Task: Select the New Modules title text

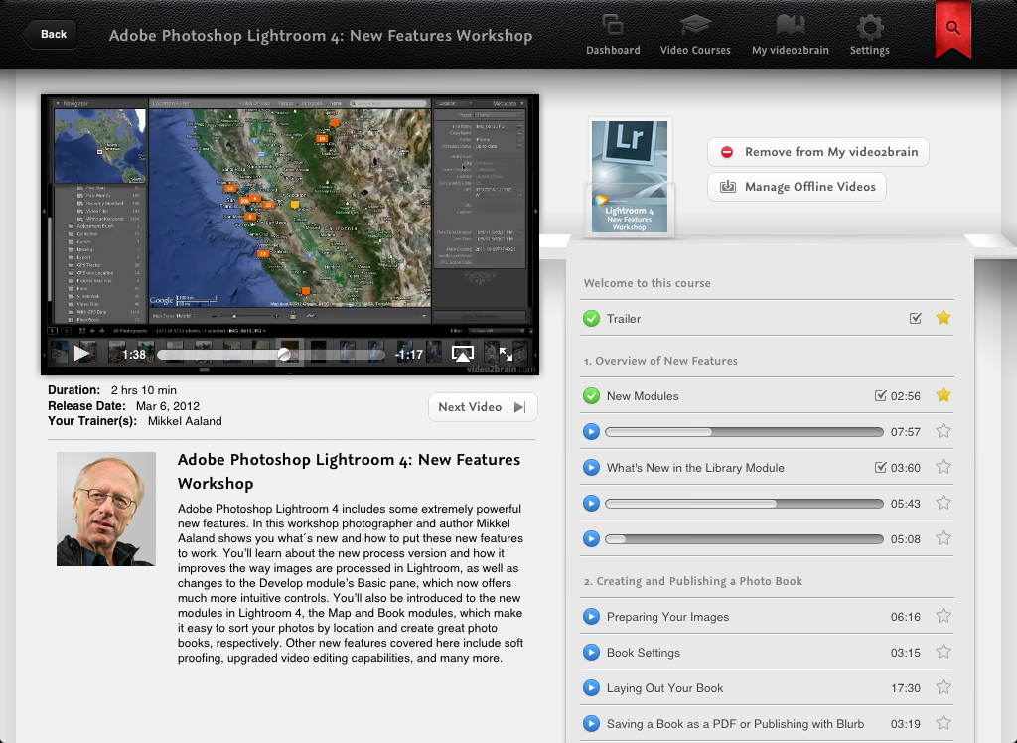Action: (x=643, y=396)
